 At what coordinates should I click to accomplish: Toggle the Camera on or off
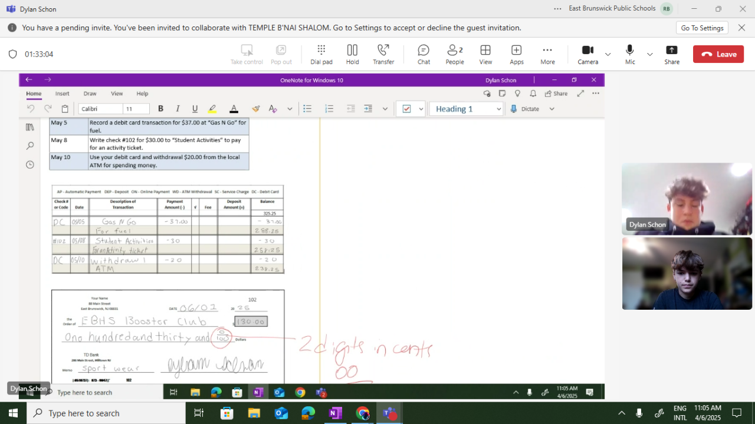587,54
